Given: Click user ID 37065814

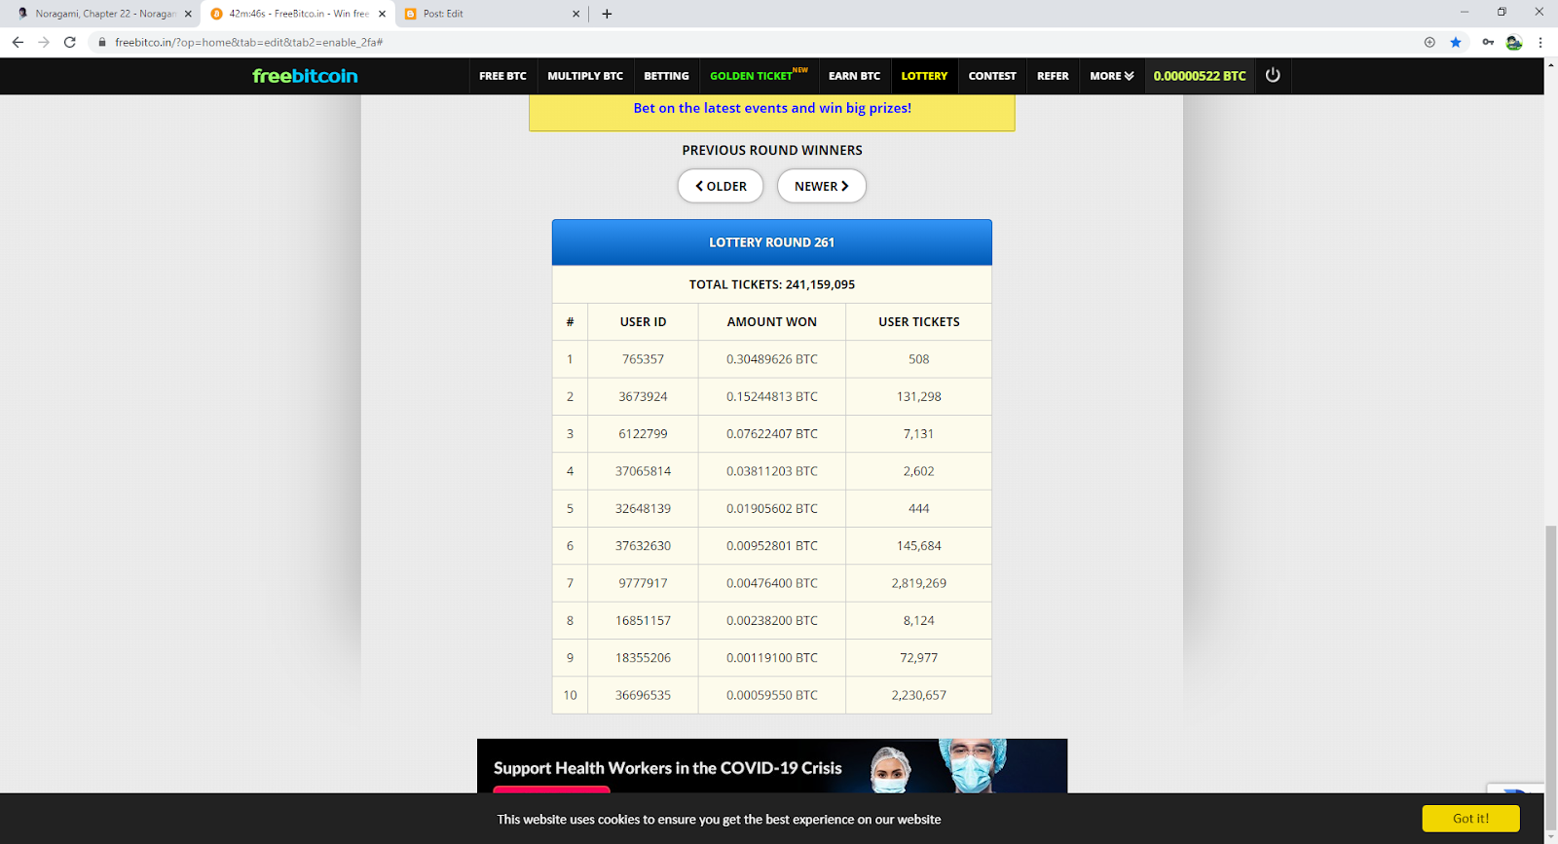Looking at the screenshot, I should point(643,471).
